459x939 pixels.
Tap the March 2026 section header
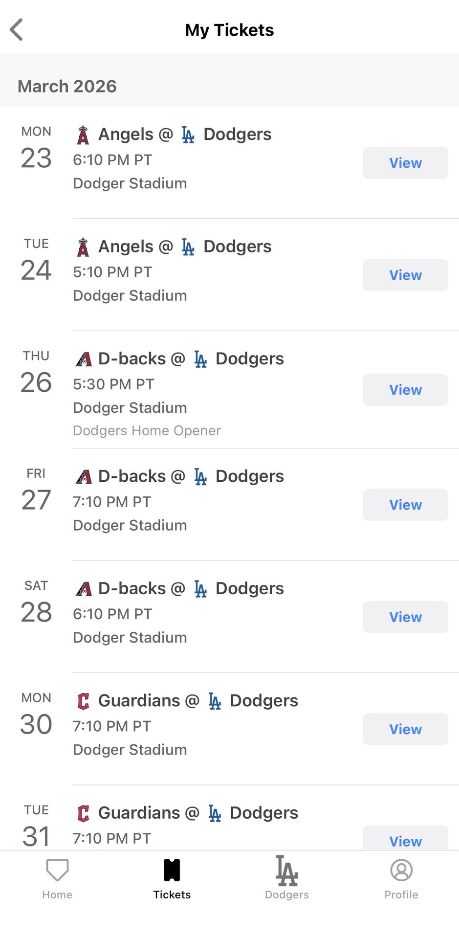(x=67, y=87)
